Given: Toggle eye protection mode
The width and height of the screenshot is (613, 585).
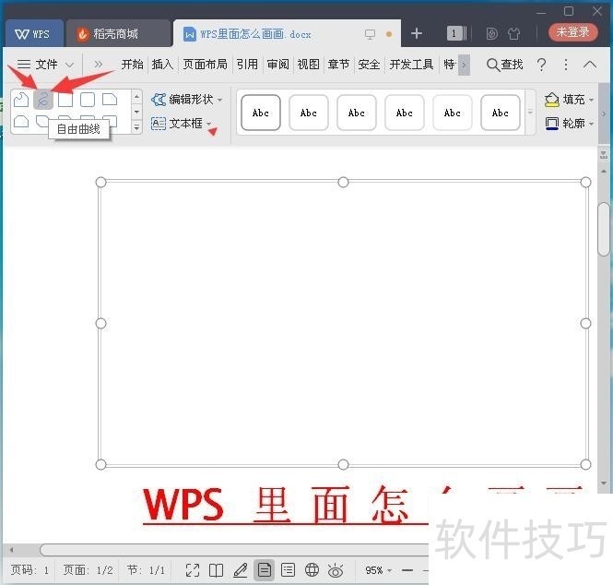Looking at the screenshot, I should (336, 571).
